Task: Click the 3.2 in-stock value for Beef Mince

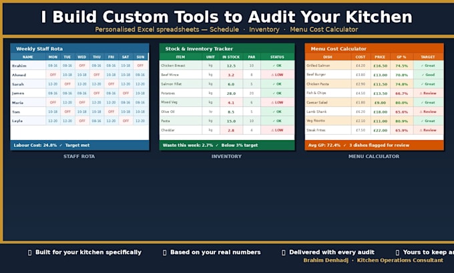Action: point(231,75)
